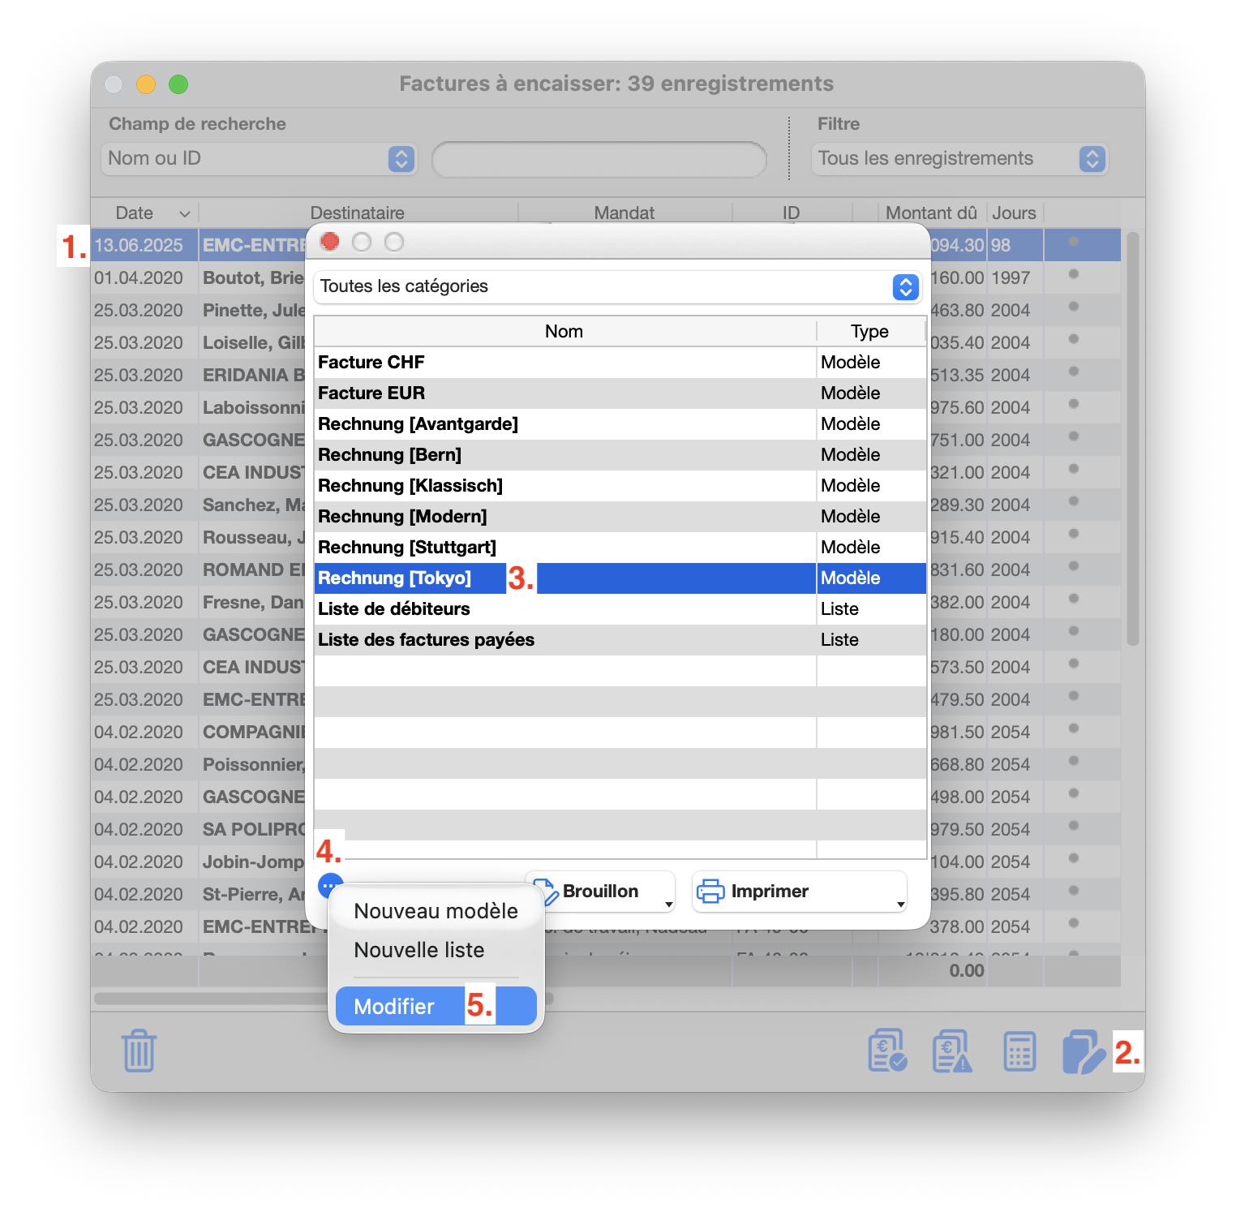The height and width of the screenshot is (1212, 1236).
Task: Click the paid invoice checkmark icon
Action: coord(887,1051)
